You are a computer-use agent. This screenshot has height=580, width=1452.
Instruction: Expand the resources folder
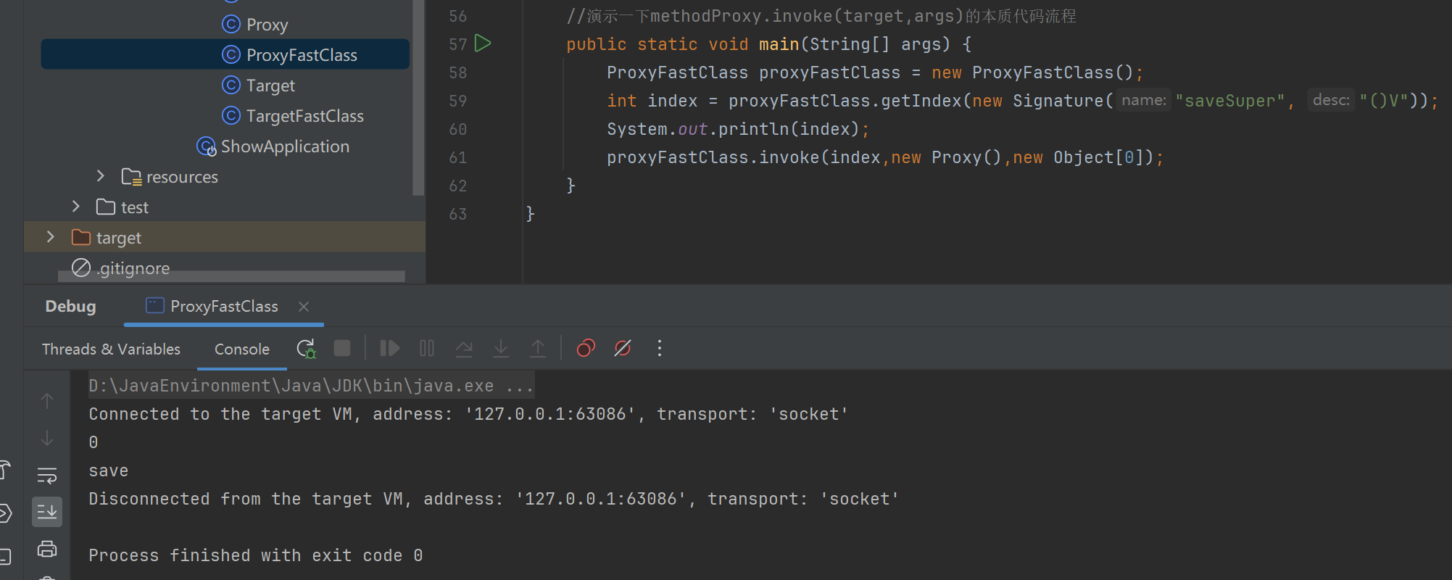[x=101, y=176]
